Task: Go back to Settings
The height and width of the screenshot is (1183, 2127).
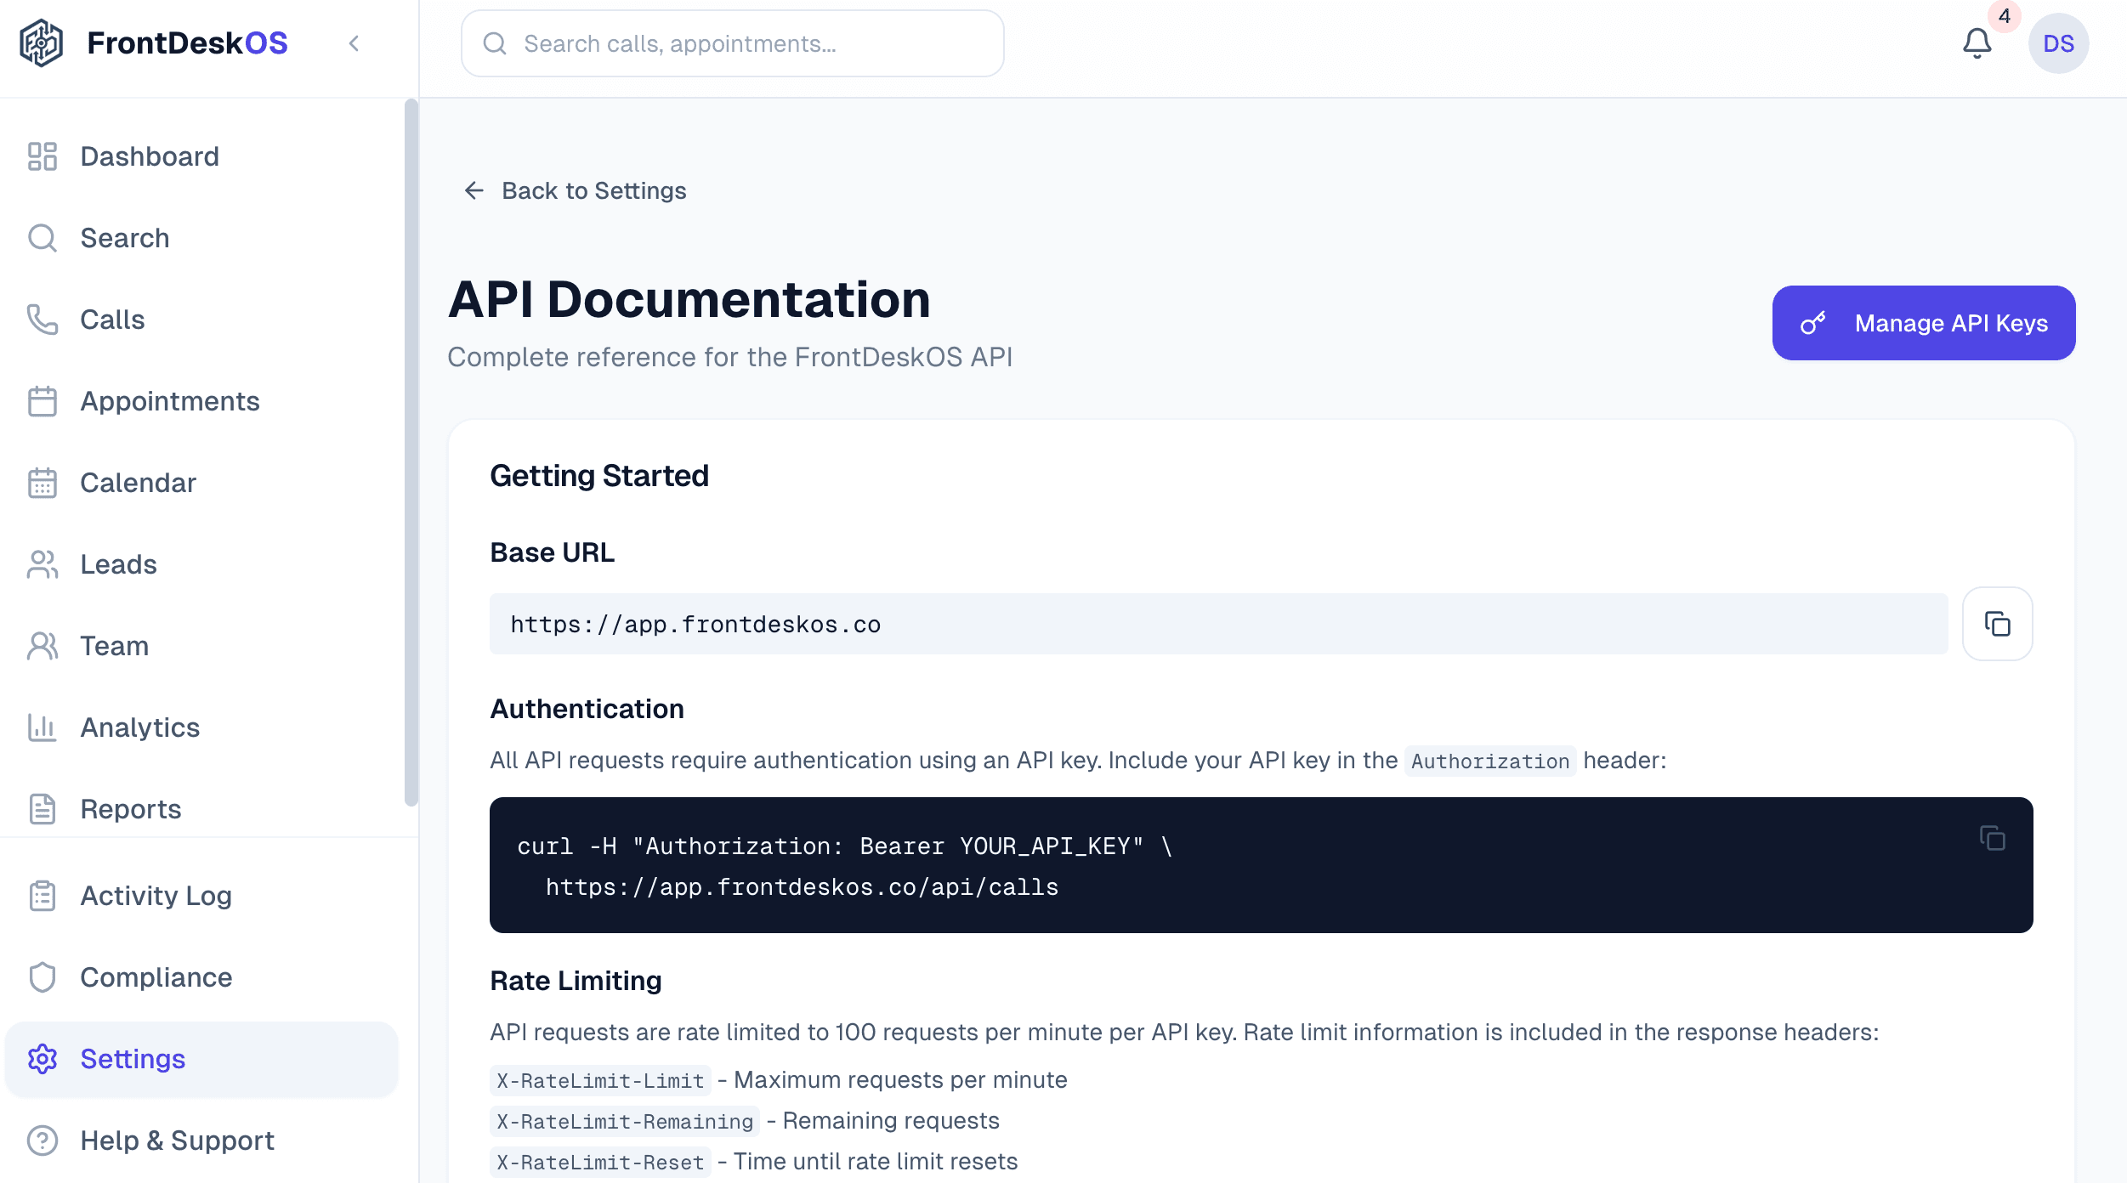Action: click(x=576, y=190)
